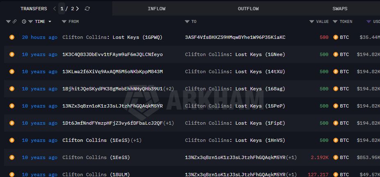Open the TO column filter

click(187, 22)
